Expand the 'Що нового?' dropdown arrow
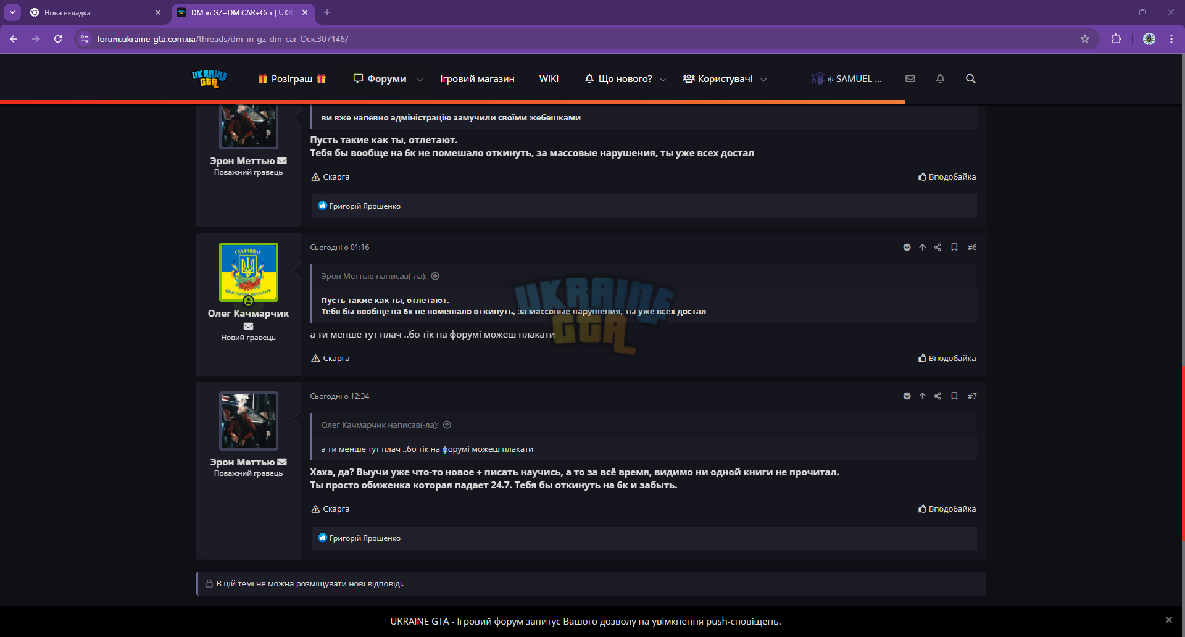 coord(663,80)
